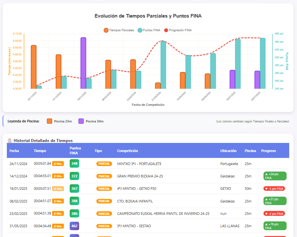Image resolution: width=297 pixels, height=237 pixels.
Task: Sort the table by the Fecha column header
Action: click(14, 151)
